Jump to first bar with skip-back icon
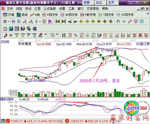150x124 pixels. tap(58, 21)
